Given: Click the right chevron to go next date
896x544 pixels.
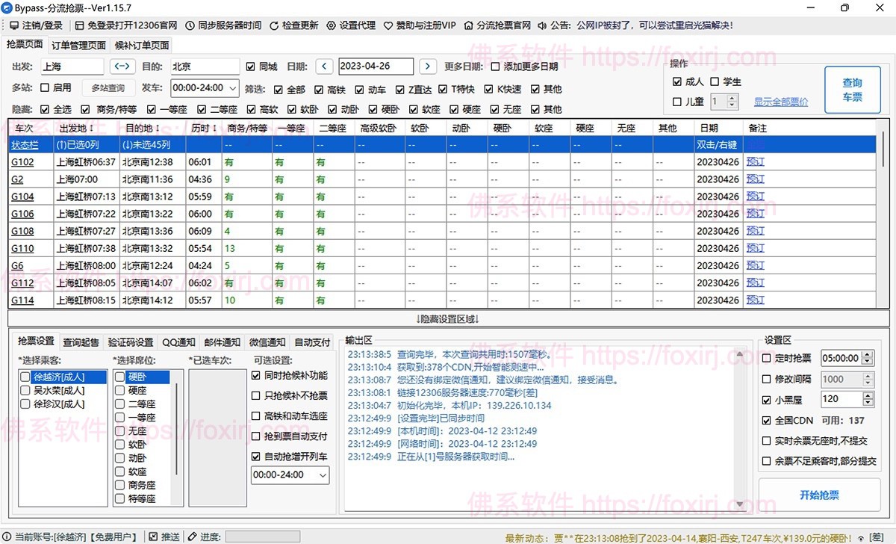Looking at the screenshot, I should pos(427,66).
